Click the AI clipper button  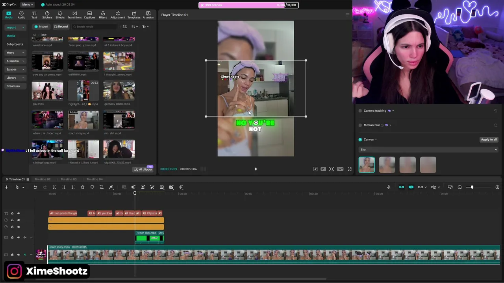point(143,169)
